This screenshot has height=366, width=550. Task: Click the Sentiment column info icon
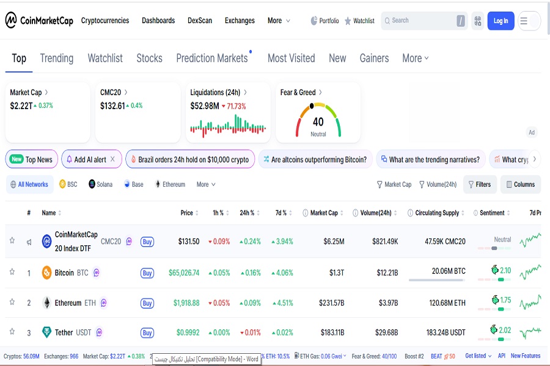click(x=475, y=213)
